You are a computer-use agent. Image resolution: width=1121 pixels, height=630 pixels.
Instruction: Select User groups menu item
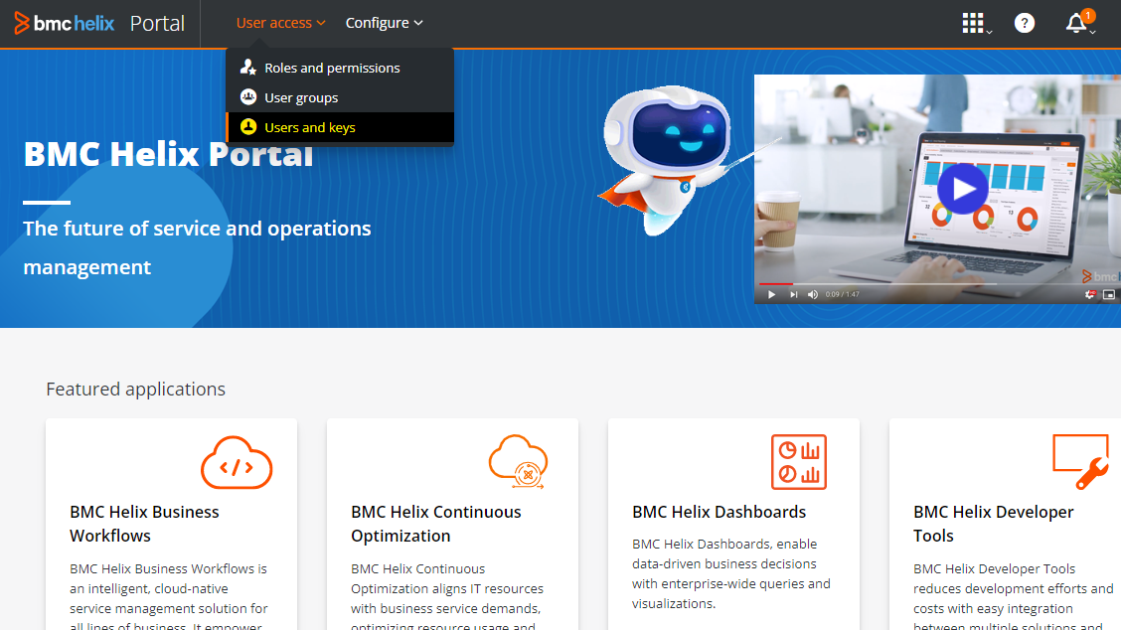[x=340, y=97]
